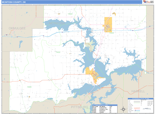Image resolution: width=155 pixels, height=114 pixels.
Task: Click the F5 locator cell
Action: pos(110,111)
